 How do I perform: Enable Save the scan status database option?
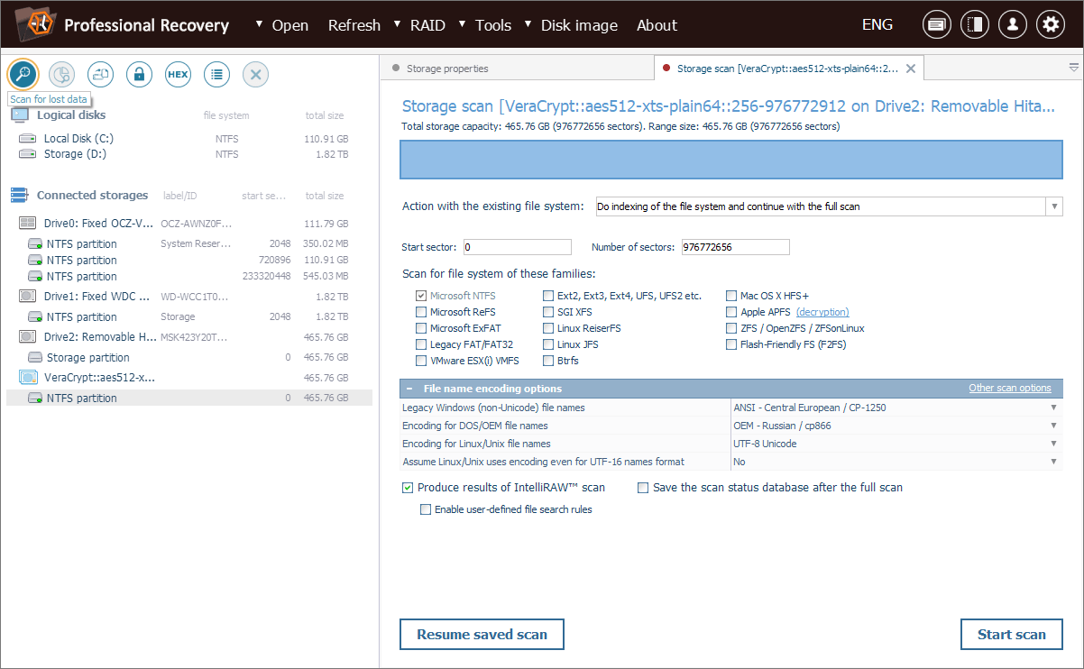tap(643, 488)
